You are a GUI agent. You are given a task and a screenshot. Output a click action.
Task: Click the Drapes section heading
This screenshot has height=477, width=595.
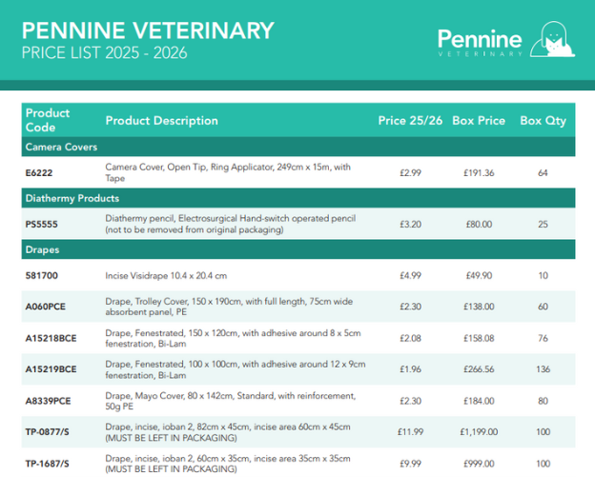41,249
